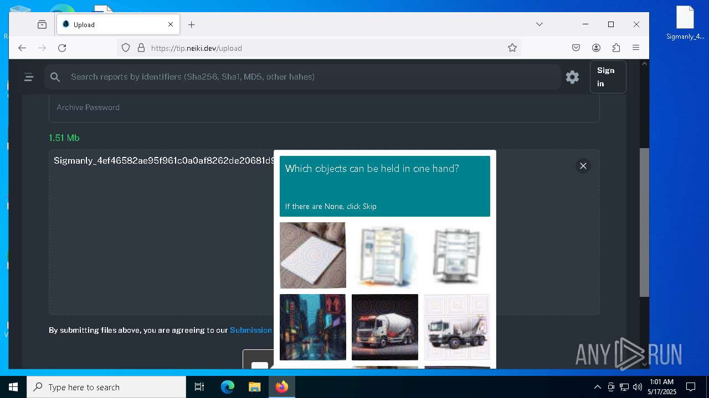Click the uploaded Sigmanly filename text

[163, 161]
